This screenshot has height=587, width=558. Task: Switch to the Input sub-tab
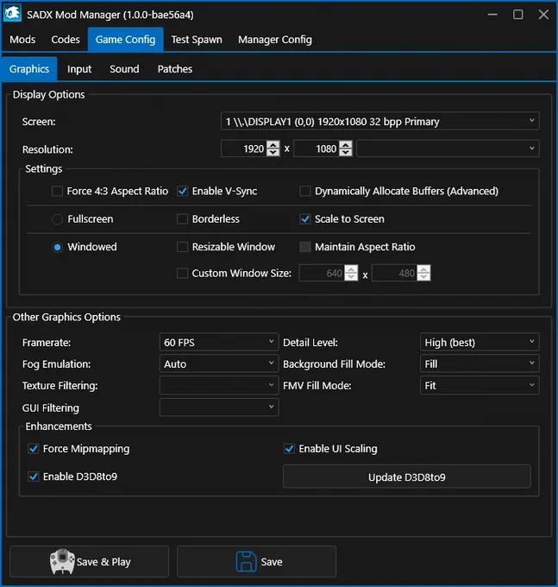[79, 69]
